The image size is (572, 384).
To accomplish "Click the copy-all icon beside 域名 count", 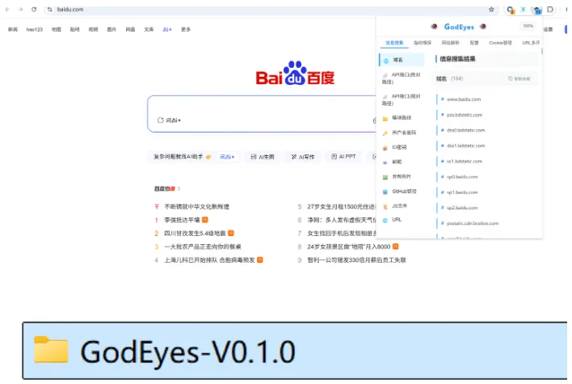I will [511, 78].
